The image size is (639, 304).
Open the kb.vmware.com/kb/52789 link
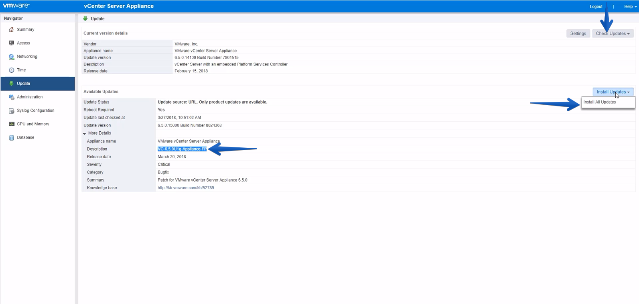click(x=186, y=188)
